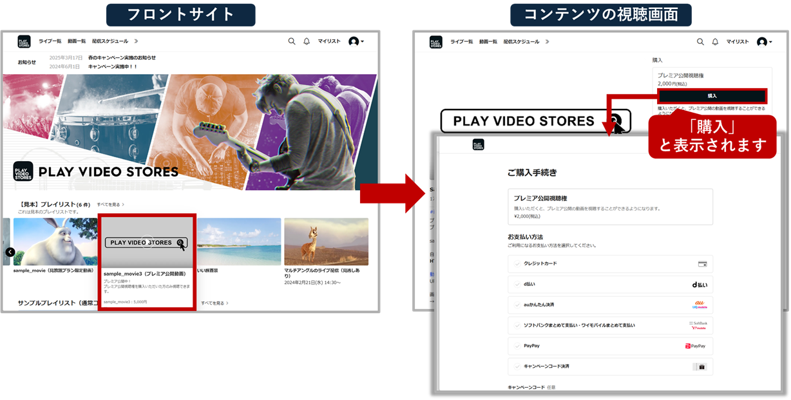Screen dimensions: 791x400
Task: Open ライブ一覧 on the content viewing screen
Action: point(462,42)
